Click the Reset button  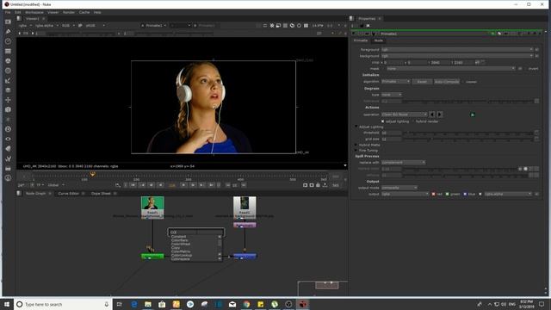422,82
